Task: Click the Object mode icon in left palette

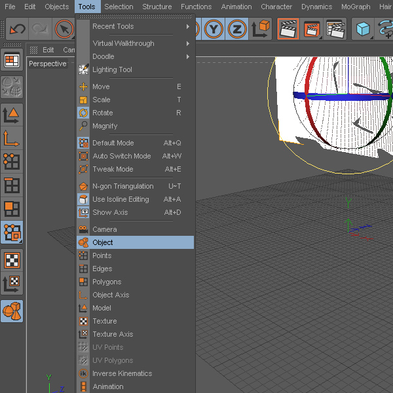Action: click(x=12, y=311)
